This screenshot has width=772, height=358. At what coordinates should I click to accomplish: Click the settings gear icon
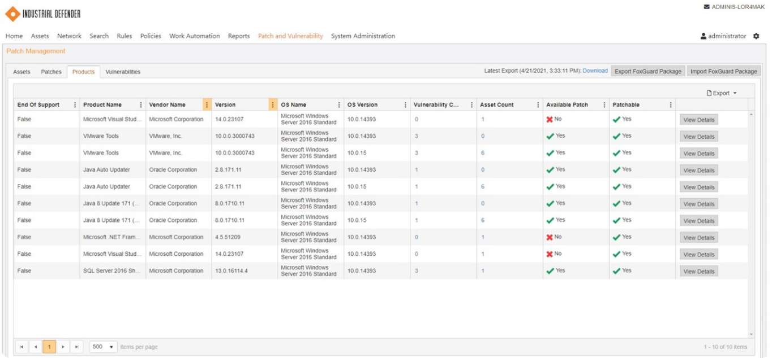point(756,36)
